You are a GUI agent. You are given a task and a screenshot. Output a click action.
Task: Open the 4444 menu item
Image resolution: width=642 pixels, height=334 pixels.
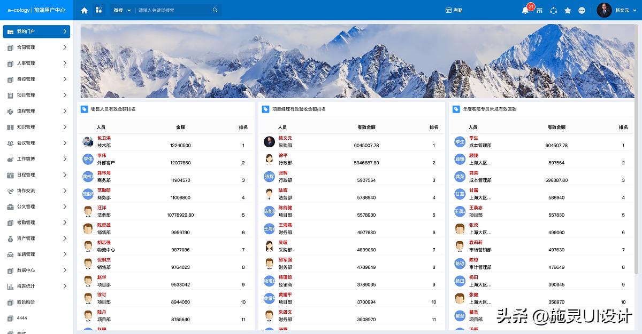pos(36,318)
